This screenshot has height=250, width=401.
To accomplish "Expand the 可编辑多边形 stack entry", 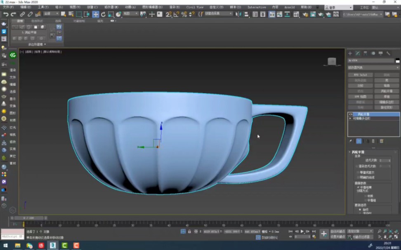I will [351, 118].
